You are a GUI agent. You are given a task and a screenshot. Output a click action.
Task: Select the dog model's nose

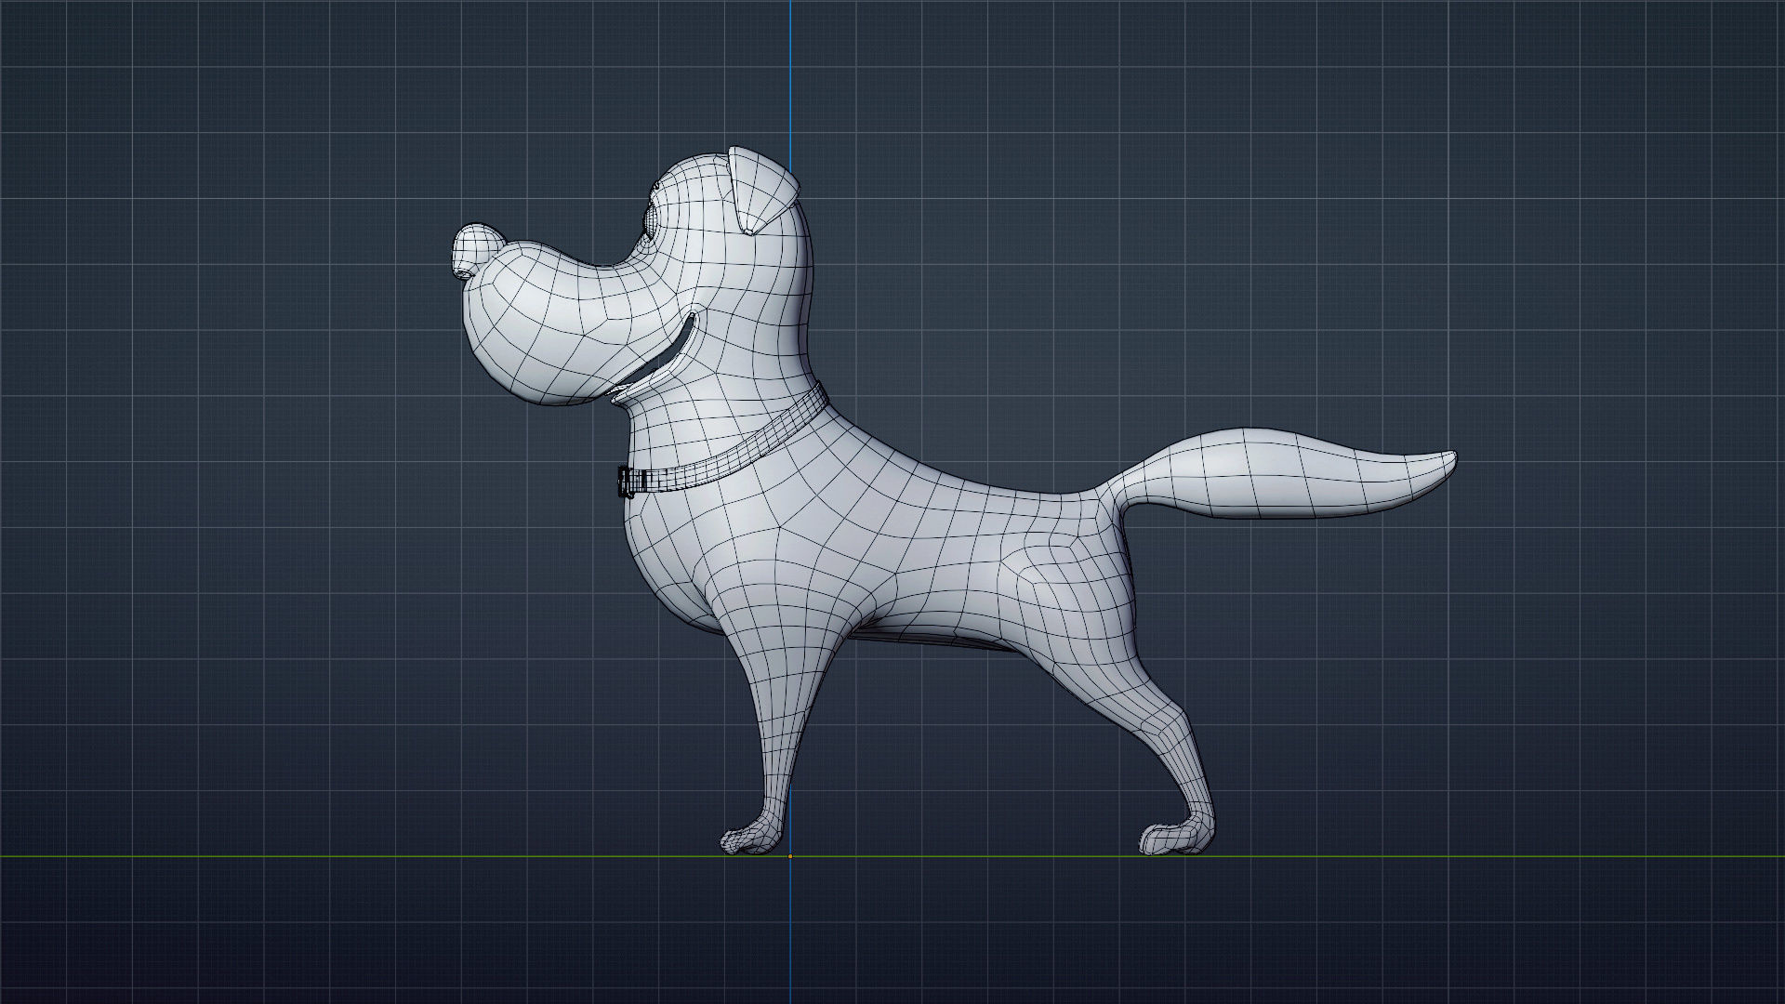(478, 251)
